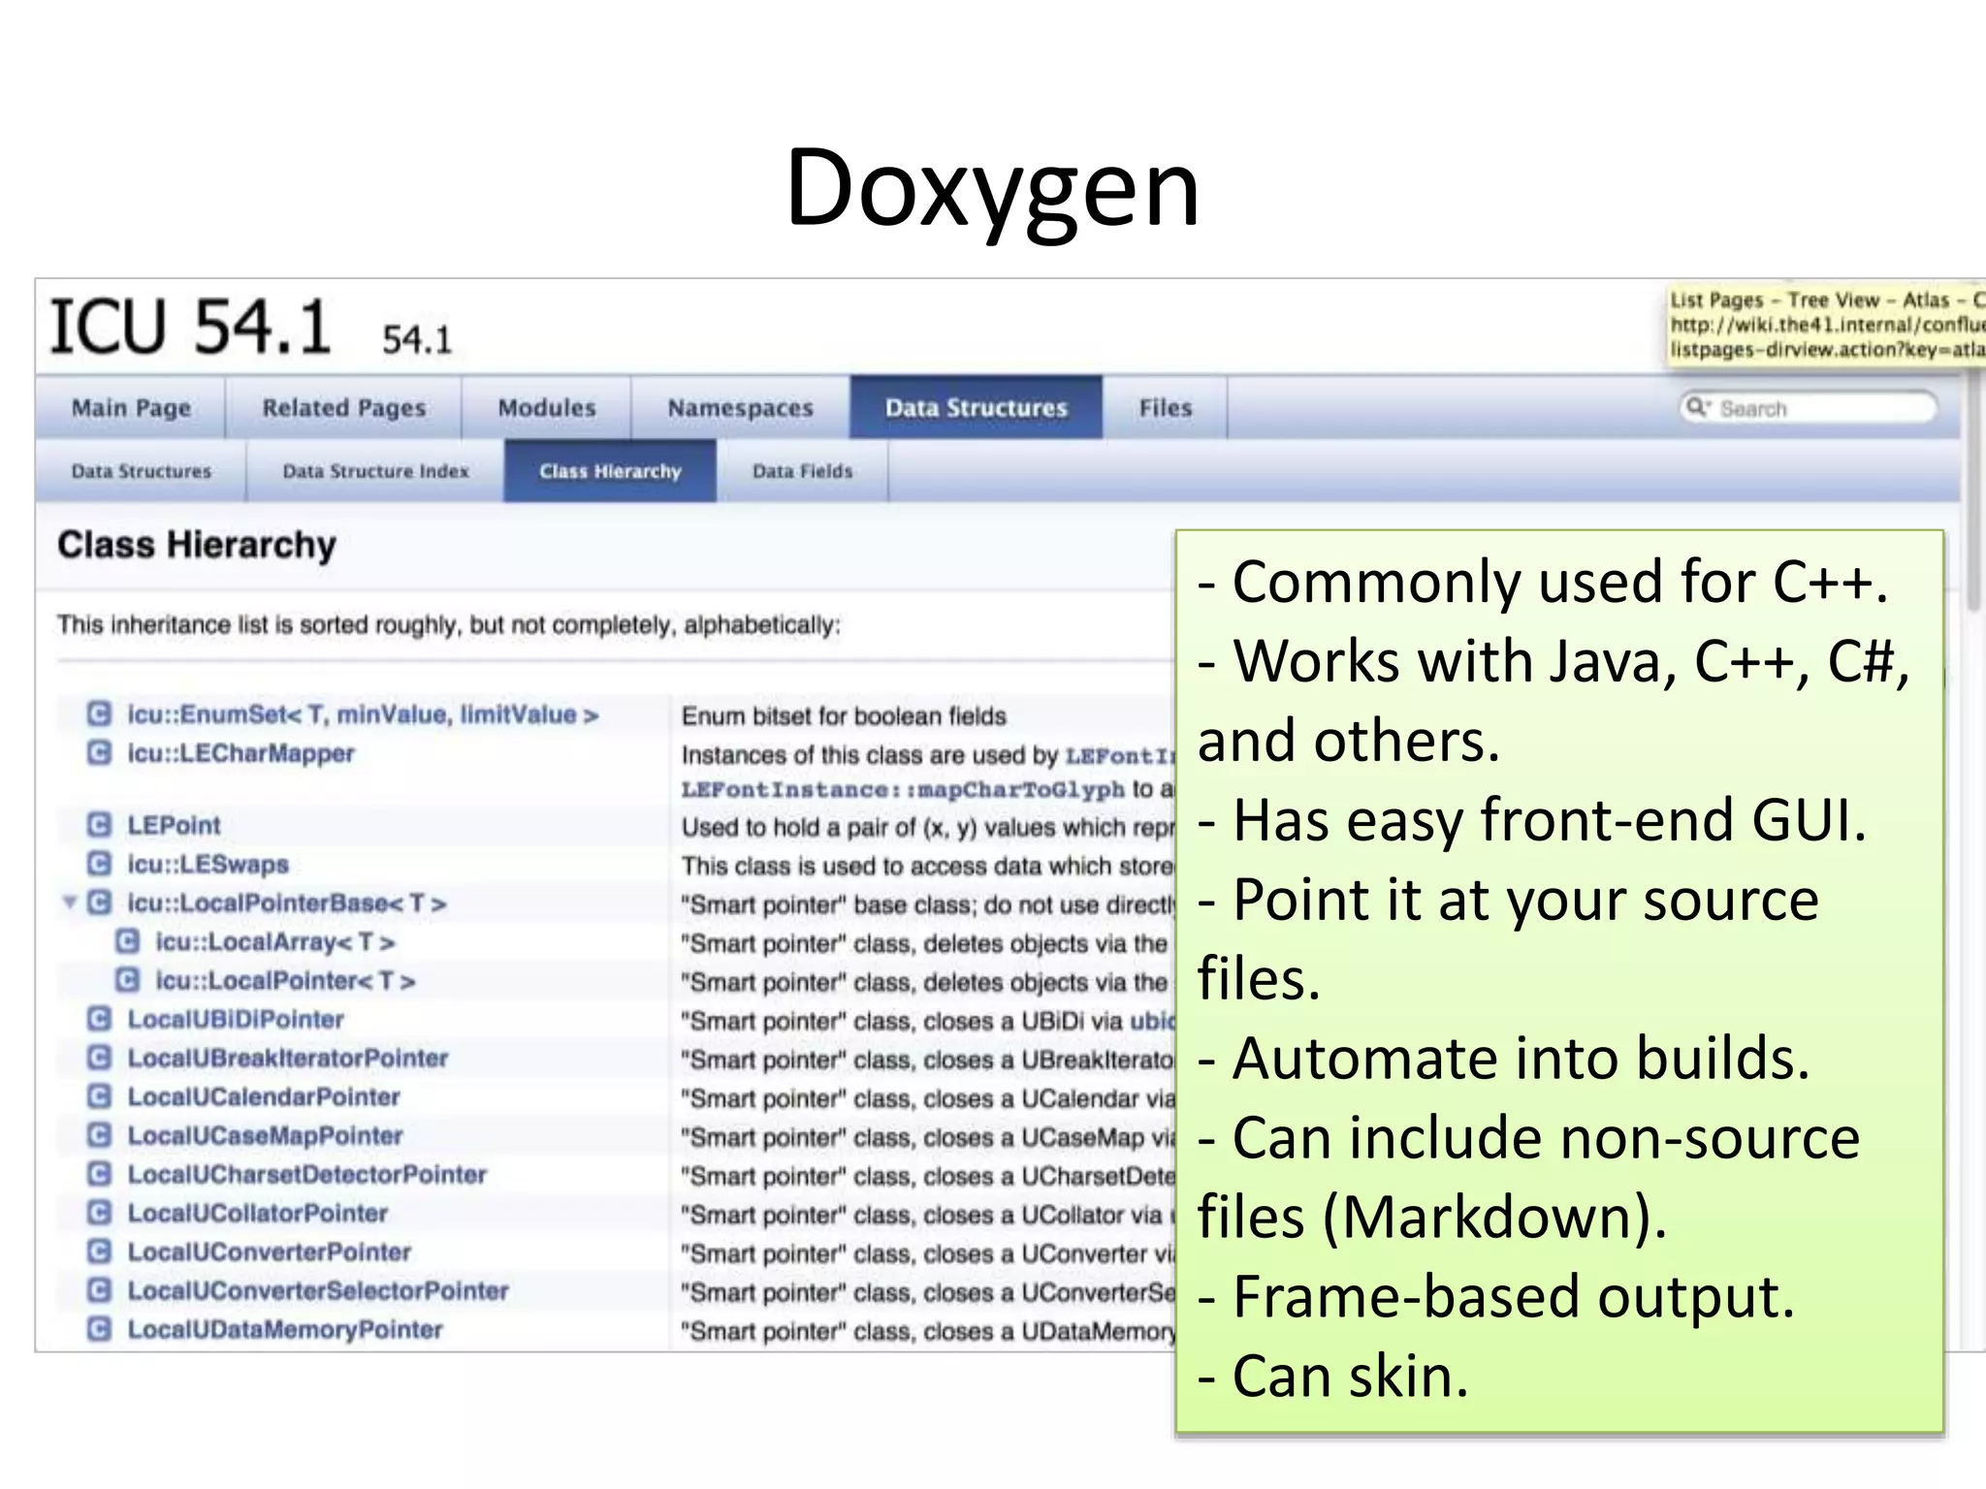The height and width of the screenshot is (1489, 1986).
Task: Click class icon beside icu::LocalArray
Action: [127, 941]
